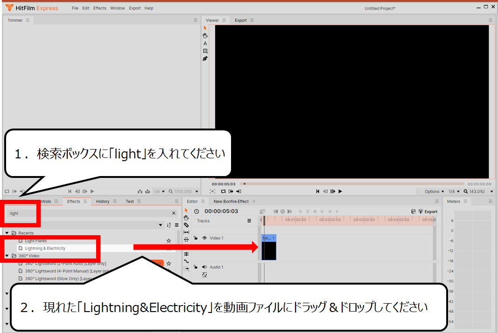Select the Viewer's rectangle mask tool
Image resolution: width=498 pixels, height=333 pixels.
point(205,51)
